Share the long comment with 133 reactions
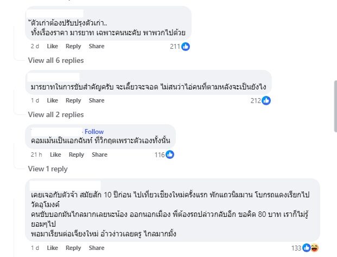 (x=97, y=248)
